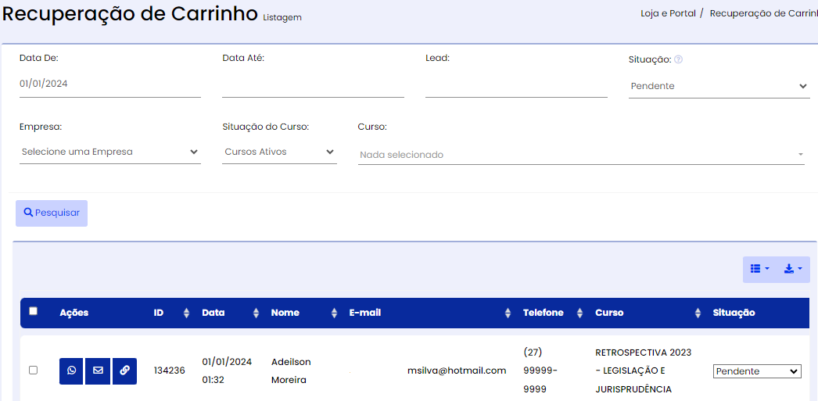
Task: Sort table by ID column arrows
Action: [x=186, y=313]
